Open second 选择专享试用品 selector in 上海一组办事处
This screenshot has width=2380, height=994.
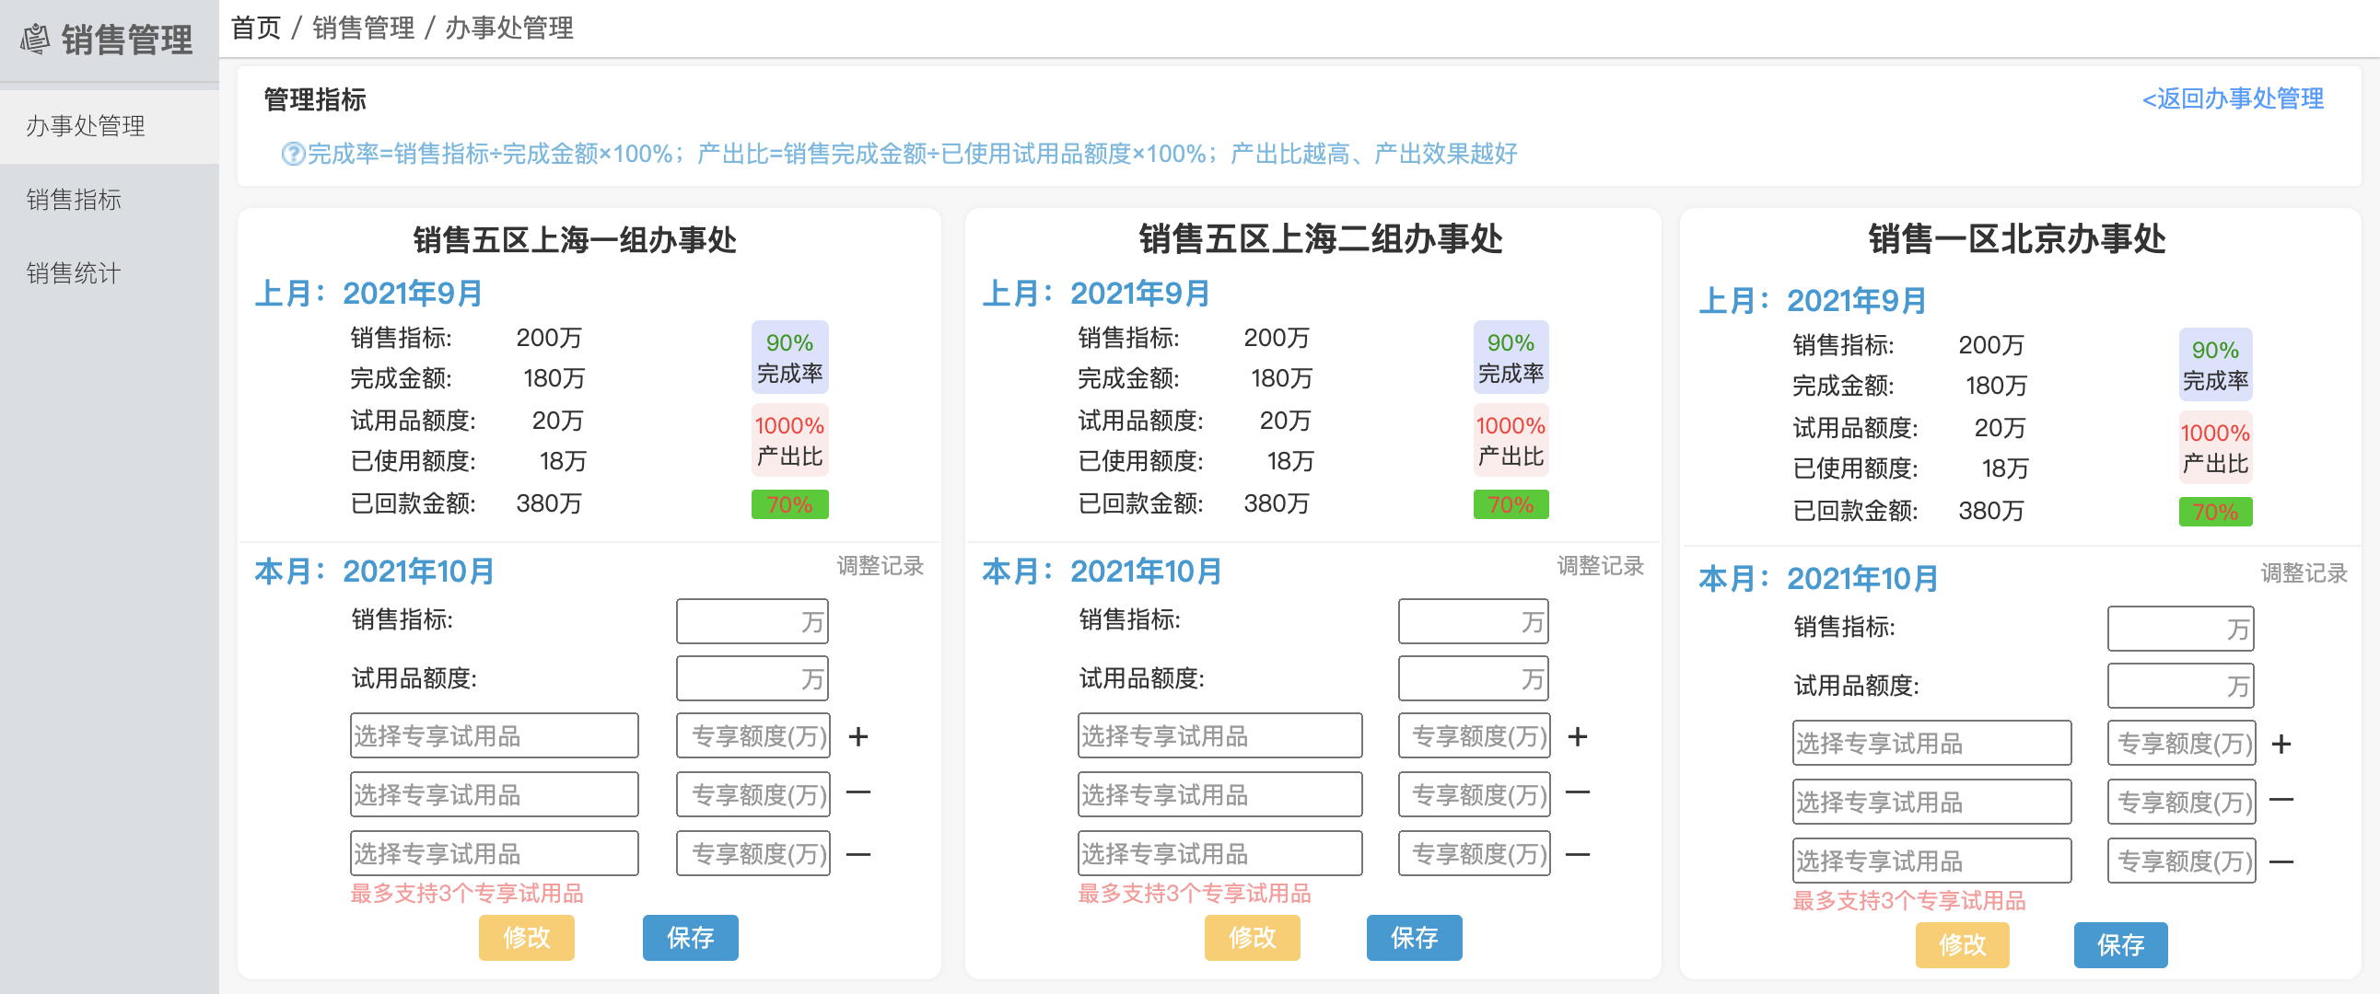[495, 794]
